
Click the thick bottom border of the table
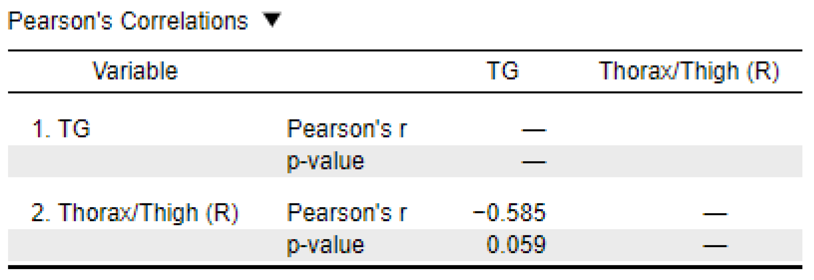[x=405, y=267]
